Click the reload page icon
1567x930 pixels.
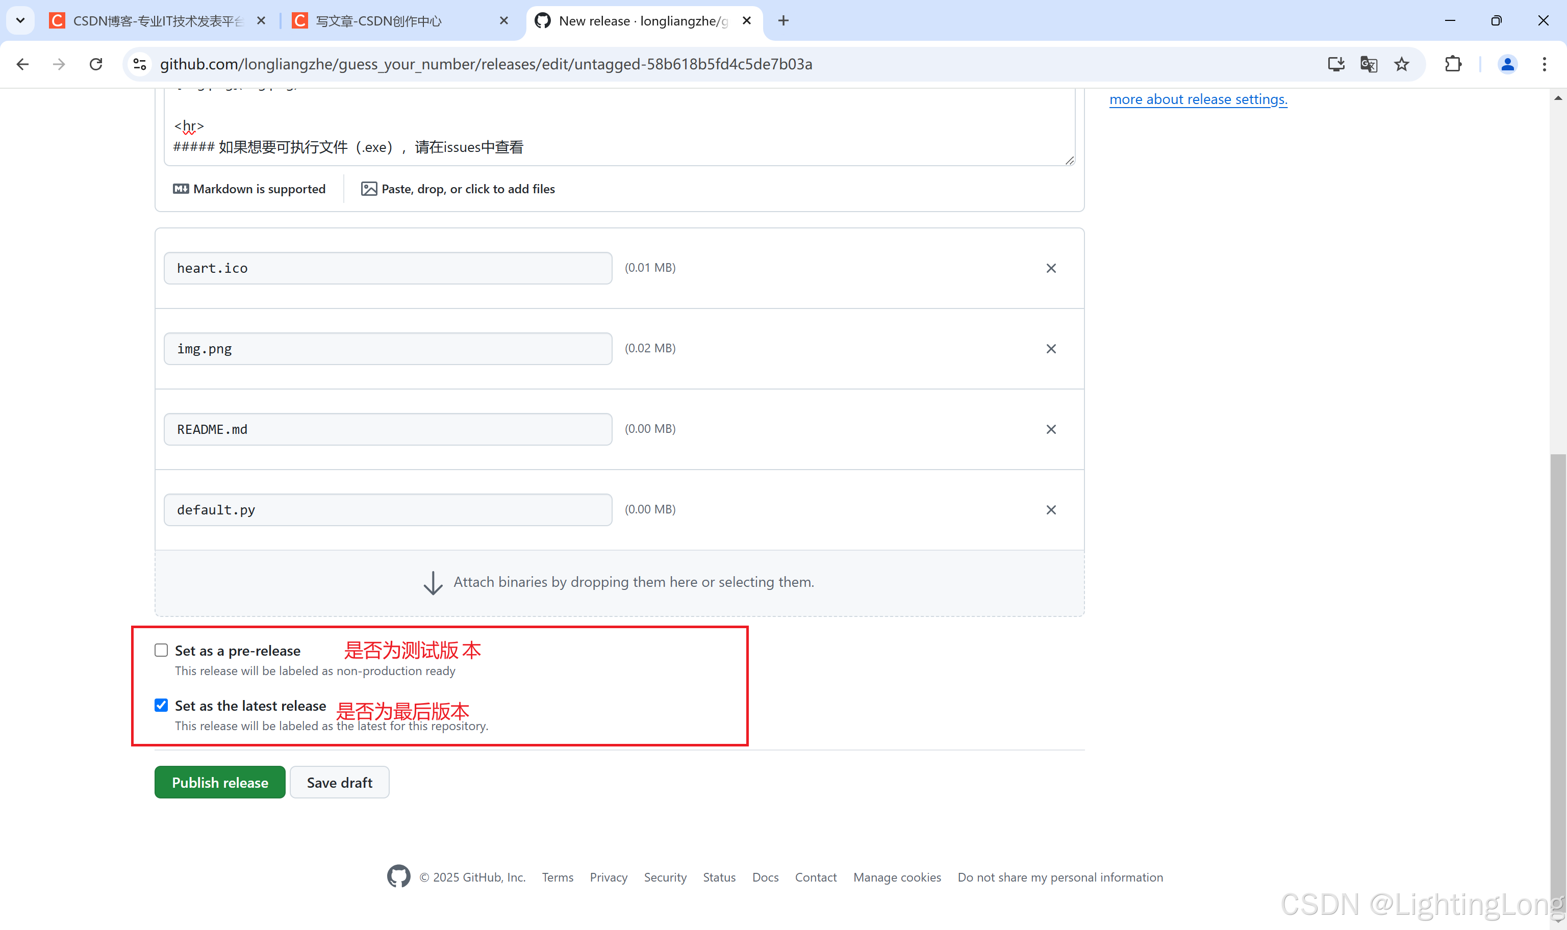pos(96,64)
